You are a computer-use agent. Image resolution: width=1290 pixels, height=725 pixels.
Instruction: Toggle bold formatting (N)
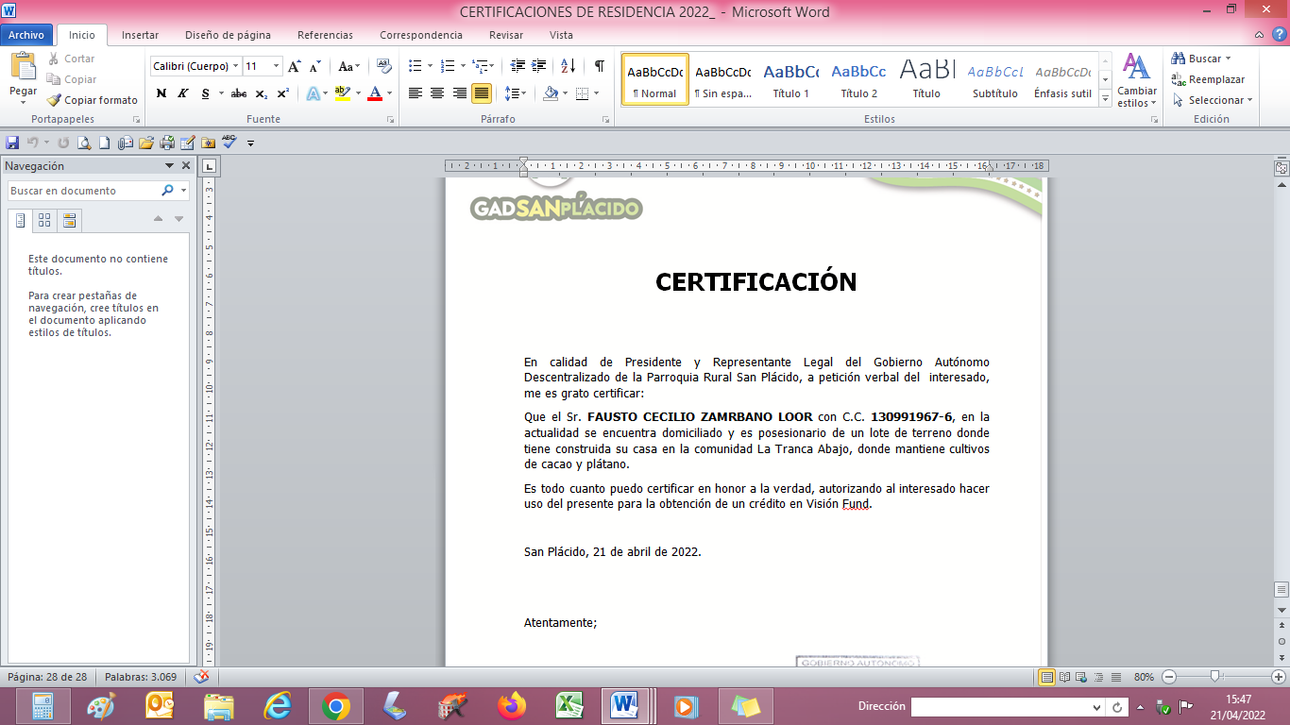pos(161,93)
